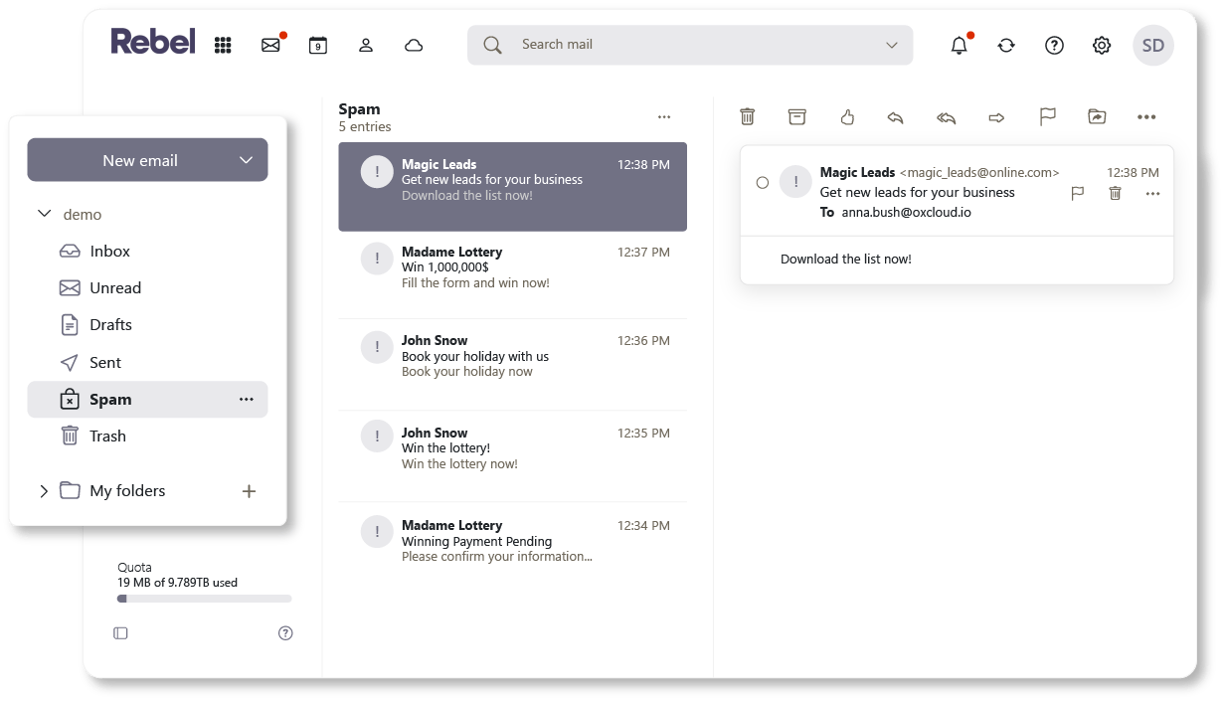The height and width of the screenshot is (701, 1224).
Task: Select the Trash folder
Action: (x=107, y=437)
